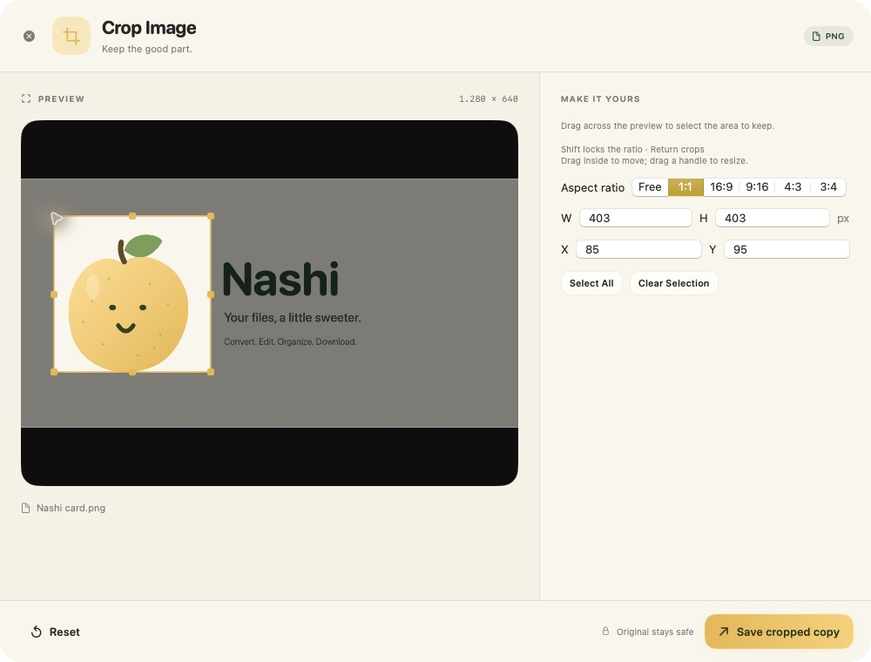Select the 3:4 aspect ratio

(828, 187)
